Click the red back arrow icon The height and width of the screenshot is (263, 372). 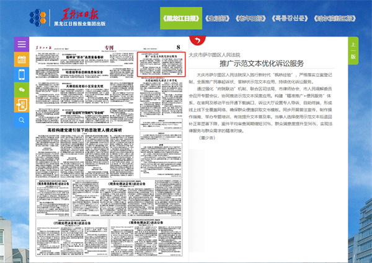pyautogui.click(x=197, y=40)
